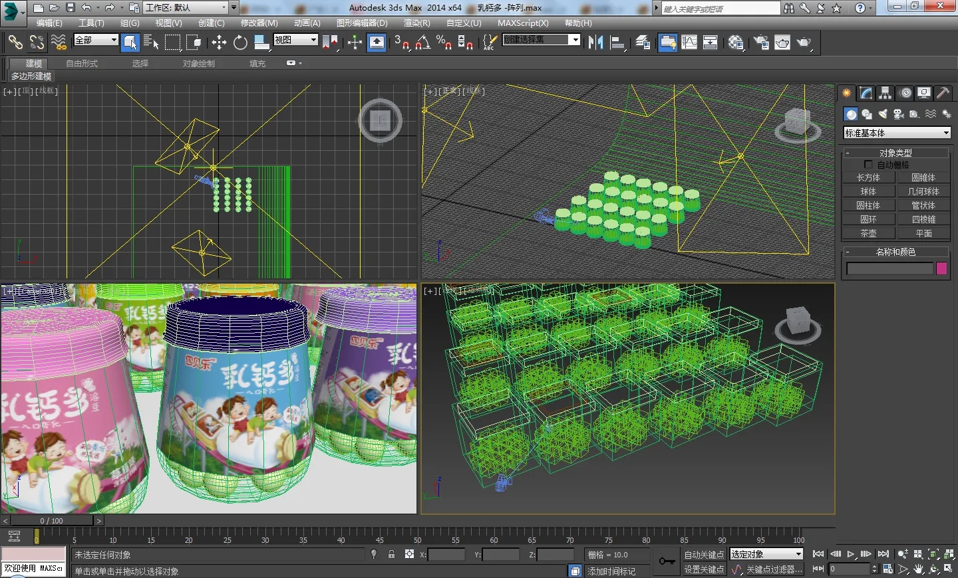This screenshot has height=578, width=958.
Task: Click the 设置关键点 set key button
Action: [x=704, y=569]
